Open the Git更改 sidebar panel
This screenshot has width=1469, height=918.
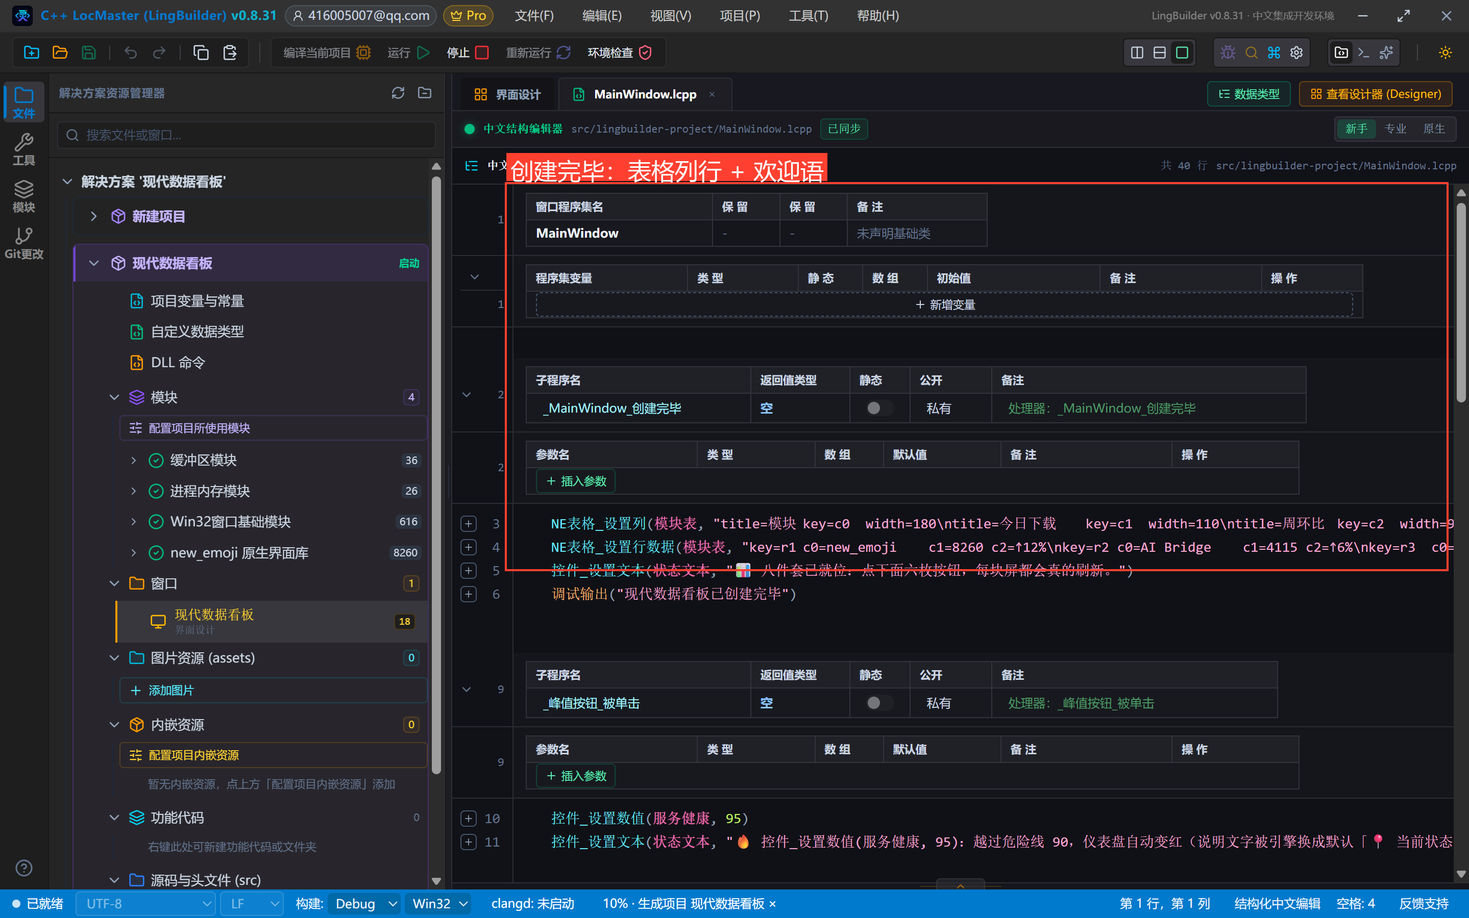coord(23,243)
